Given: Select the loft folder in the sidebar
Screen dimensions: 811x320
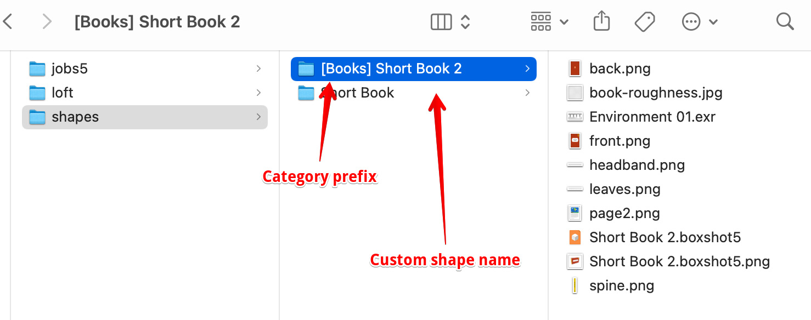Looking at the screenshot, I should (x=63, y=93).
